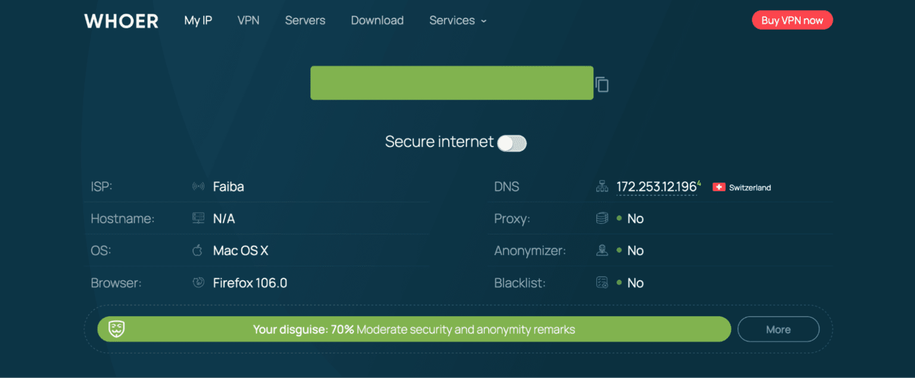Click the Anonymizer icon
The image size is (915, 378).
tap(602, 251)
